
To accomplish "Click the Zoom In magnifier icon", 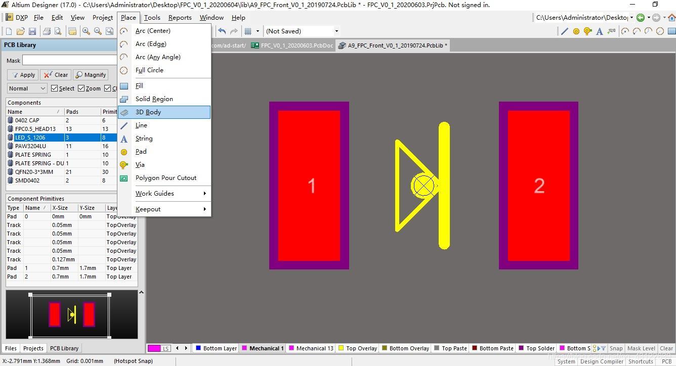I will [x=86, y=31].
